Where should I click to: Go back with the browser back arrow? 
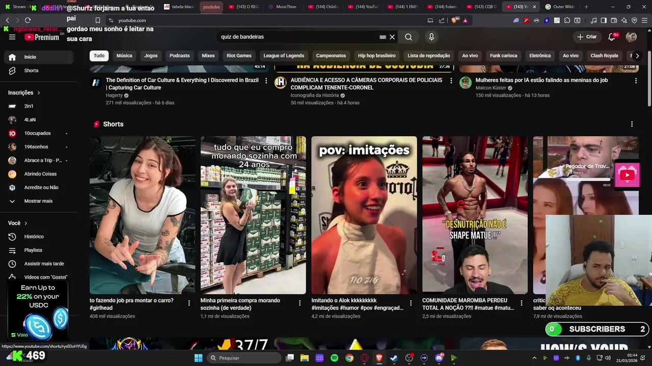pos(7,20)
